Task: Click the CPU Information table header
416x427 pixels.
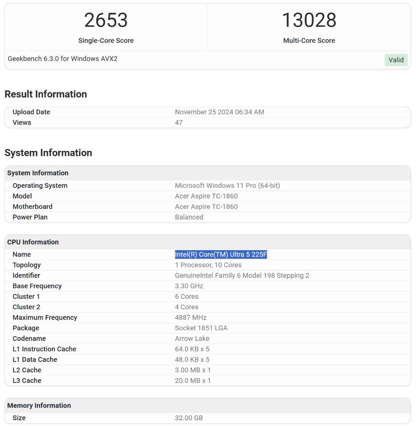Action: point(33,242)
